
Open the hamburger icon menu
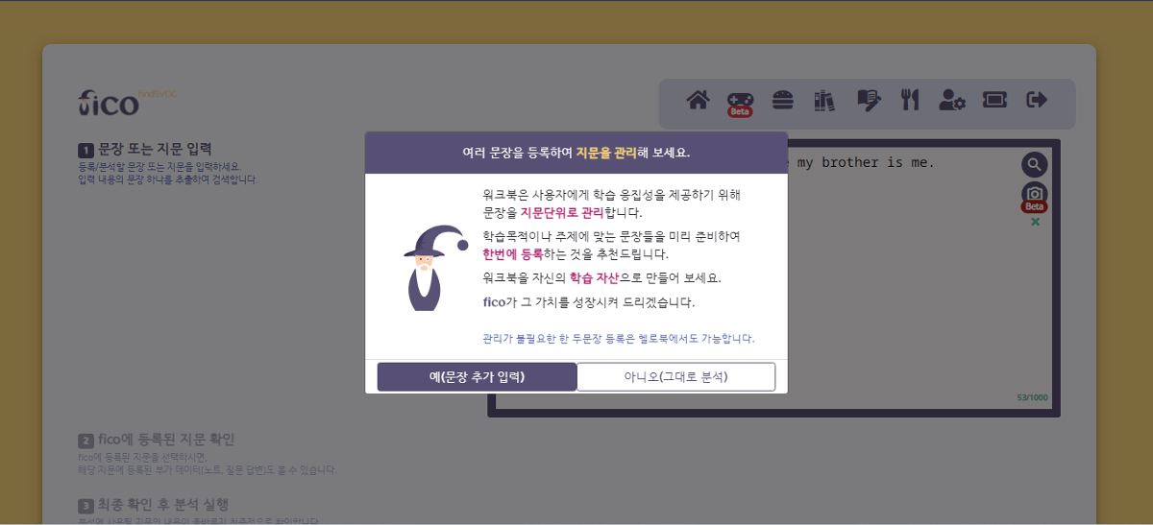coord(783,99)
